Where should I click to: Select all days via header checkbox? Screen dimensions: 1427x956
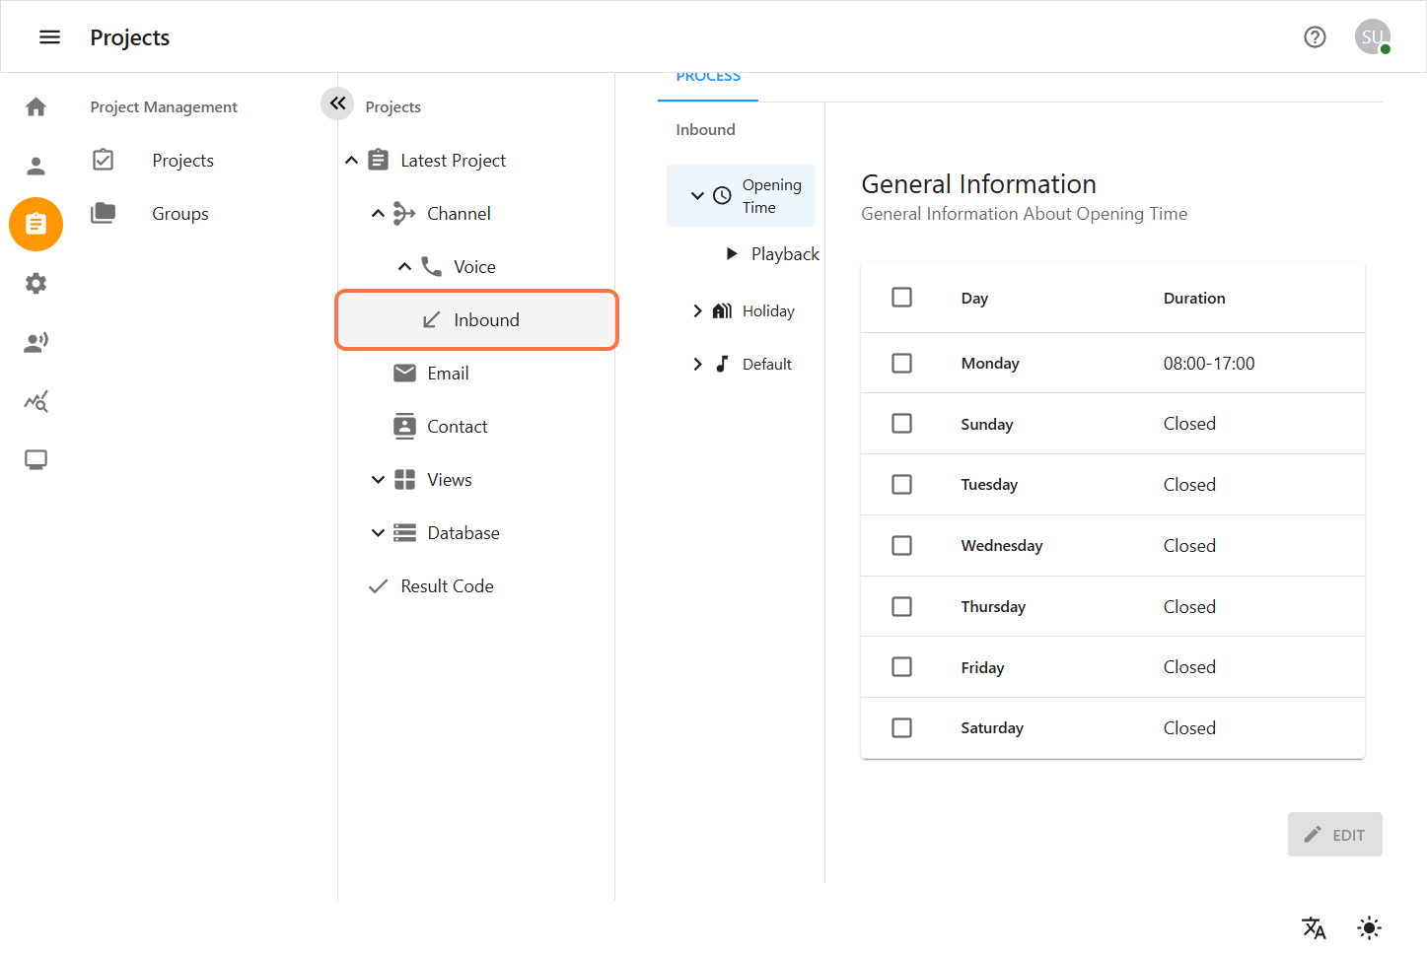(901, 298)
